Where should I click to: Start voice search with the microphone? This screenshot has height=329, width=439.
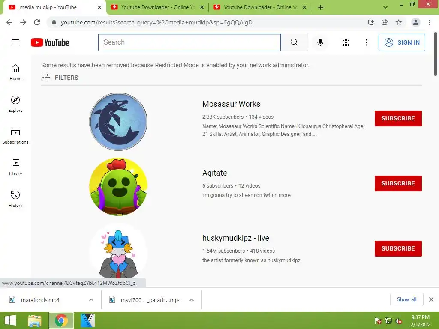coord(320,42)
